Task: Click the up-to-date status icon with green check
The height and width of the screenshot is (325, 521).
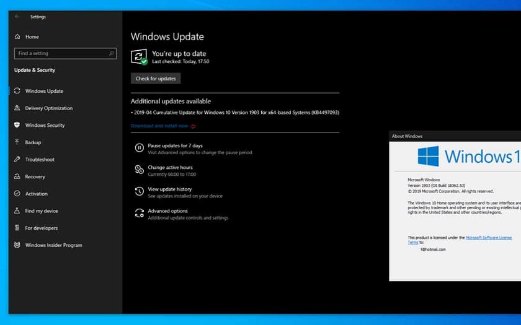Action: (139, 57)
